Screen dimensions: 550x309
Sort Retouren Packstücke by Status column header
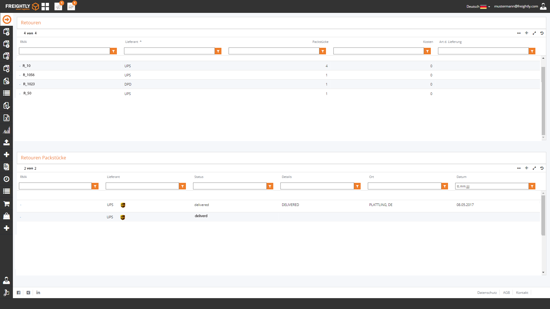(x=199, y=177)
